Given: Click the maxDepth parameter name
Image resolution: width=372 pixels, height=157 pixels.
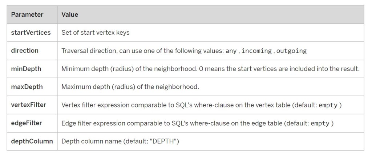Looking at the screenshot, I should point(27,87).
